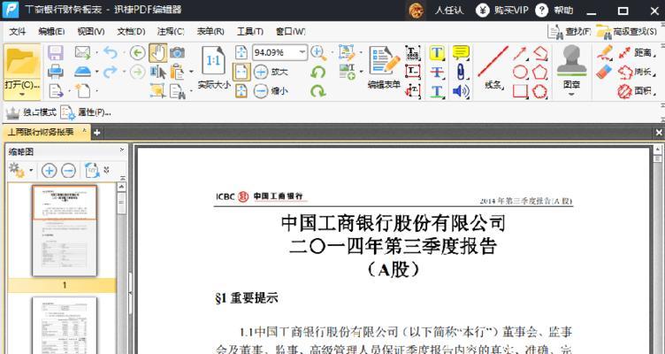Click the Edit Form 编辑表单 button

tap(385, 68)
